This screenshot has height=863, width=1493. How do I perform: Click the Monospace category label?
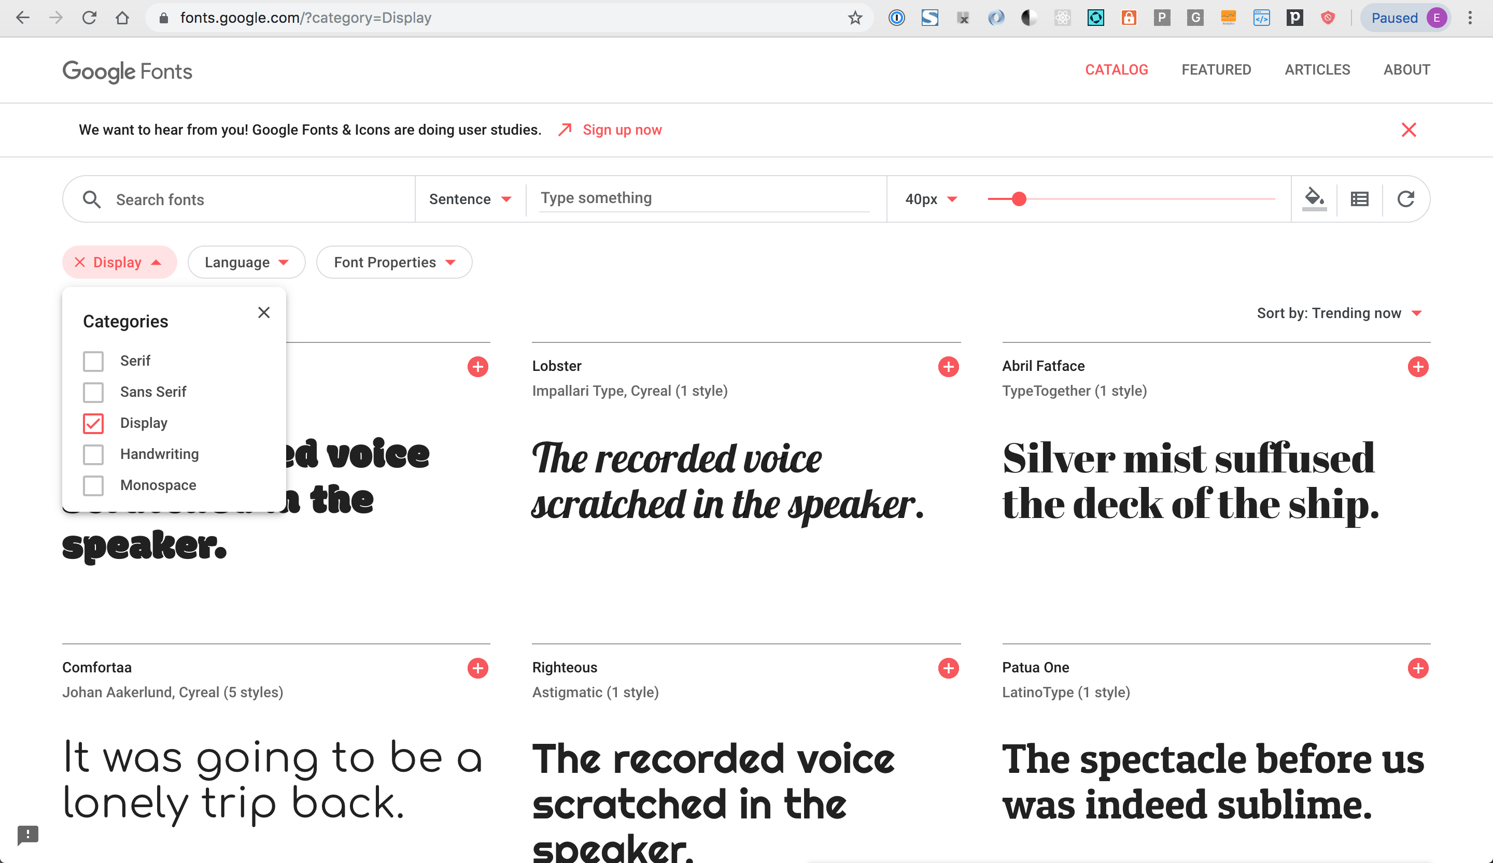158,485
